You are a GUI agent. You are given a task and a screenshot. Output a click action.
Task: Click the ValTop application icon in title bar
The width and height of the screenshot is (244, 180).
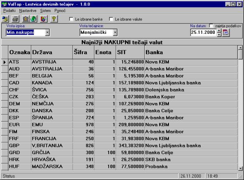pos(4,4)
